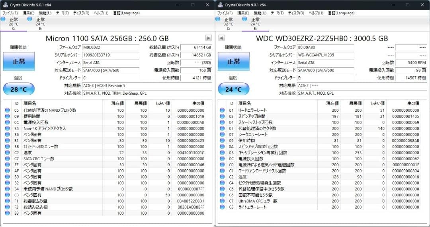Click status icon for 訂正不可能エラー数 row
Image resolution: width=430 pixels, height=227 pixels.
(8, 146)
